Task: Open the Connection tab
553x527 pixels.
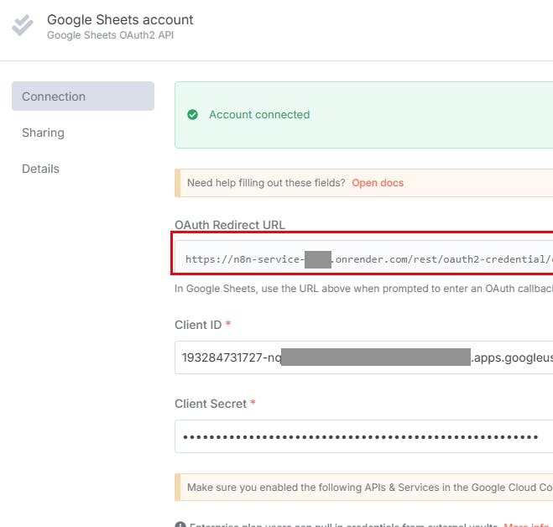Action: point(83,97)
